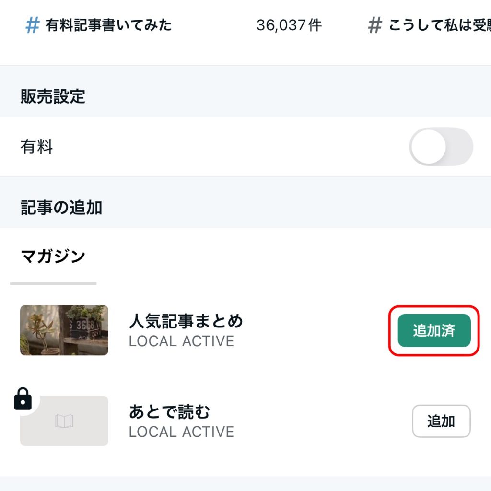Image resolution: width=491 pixels, height=491 pixels.
Task: Tap the 36,037件 post count
Action: tap(289, 25)
